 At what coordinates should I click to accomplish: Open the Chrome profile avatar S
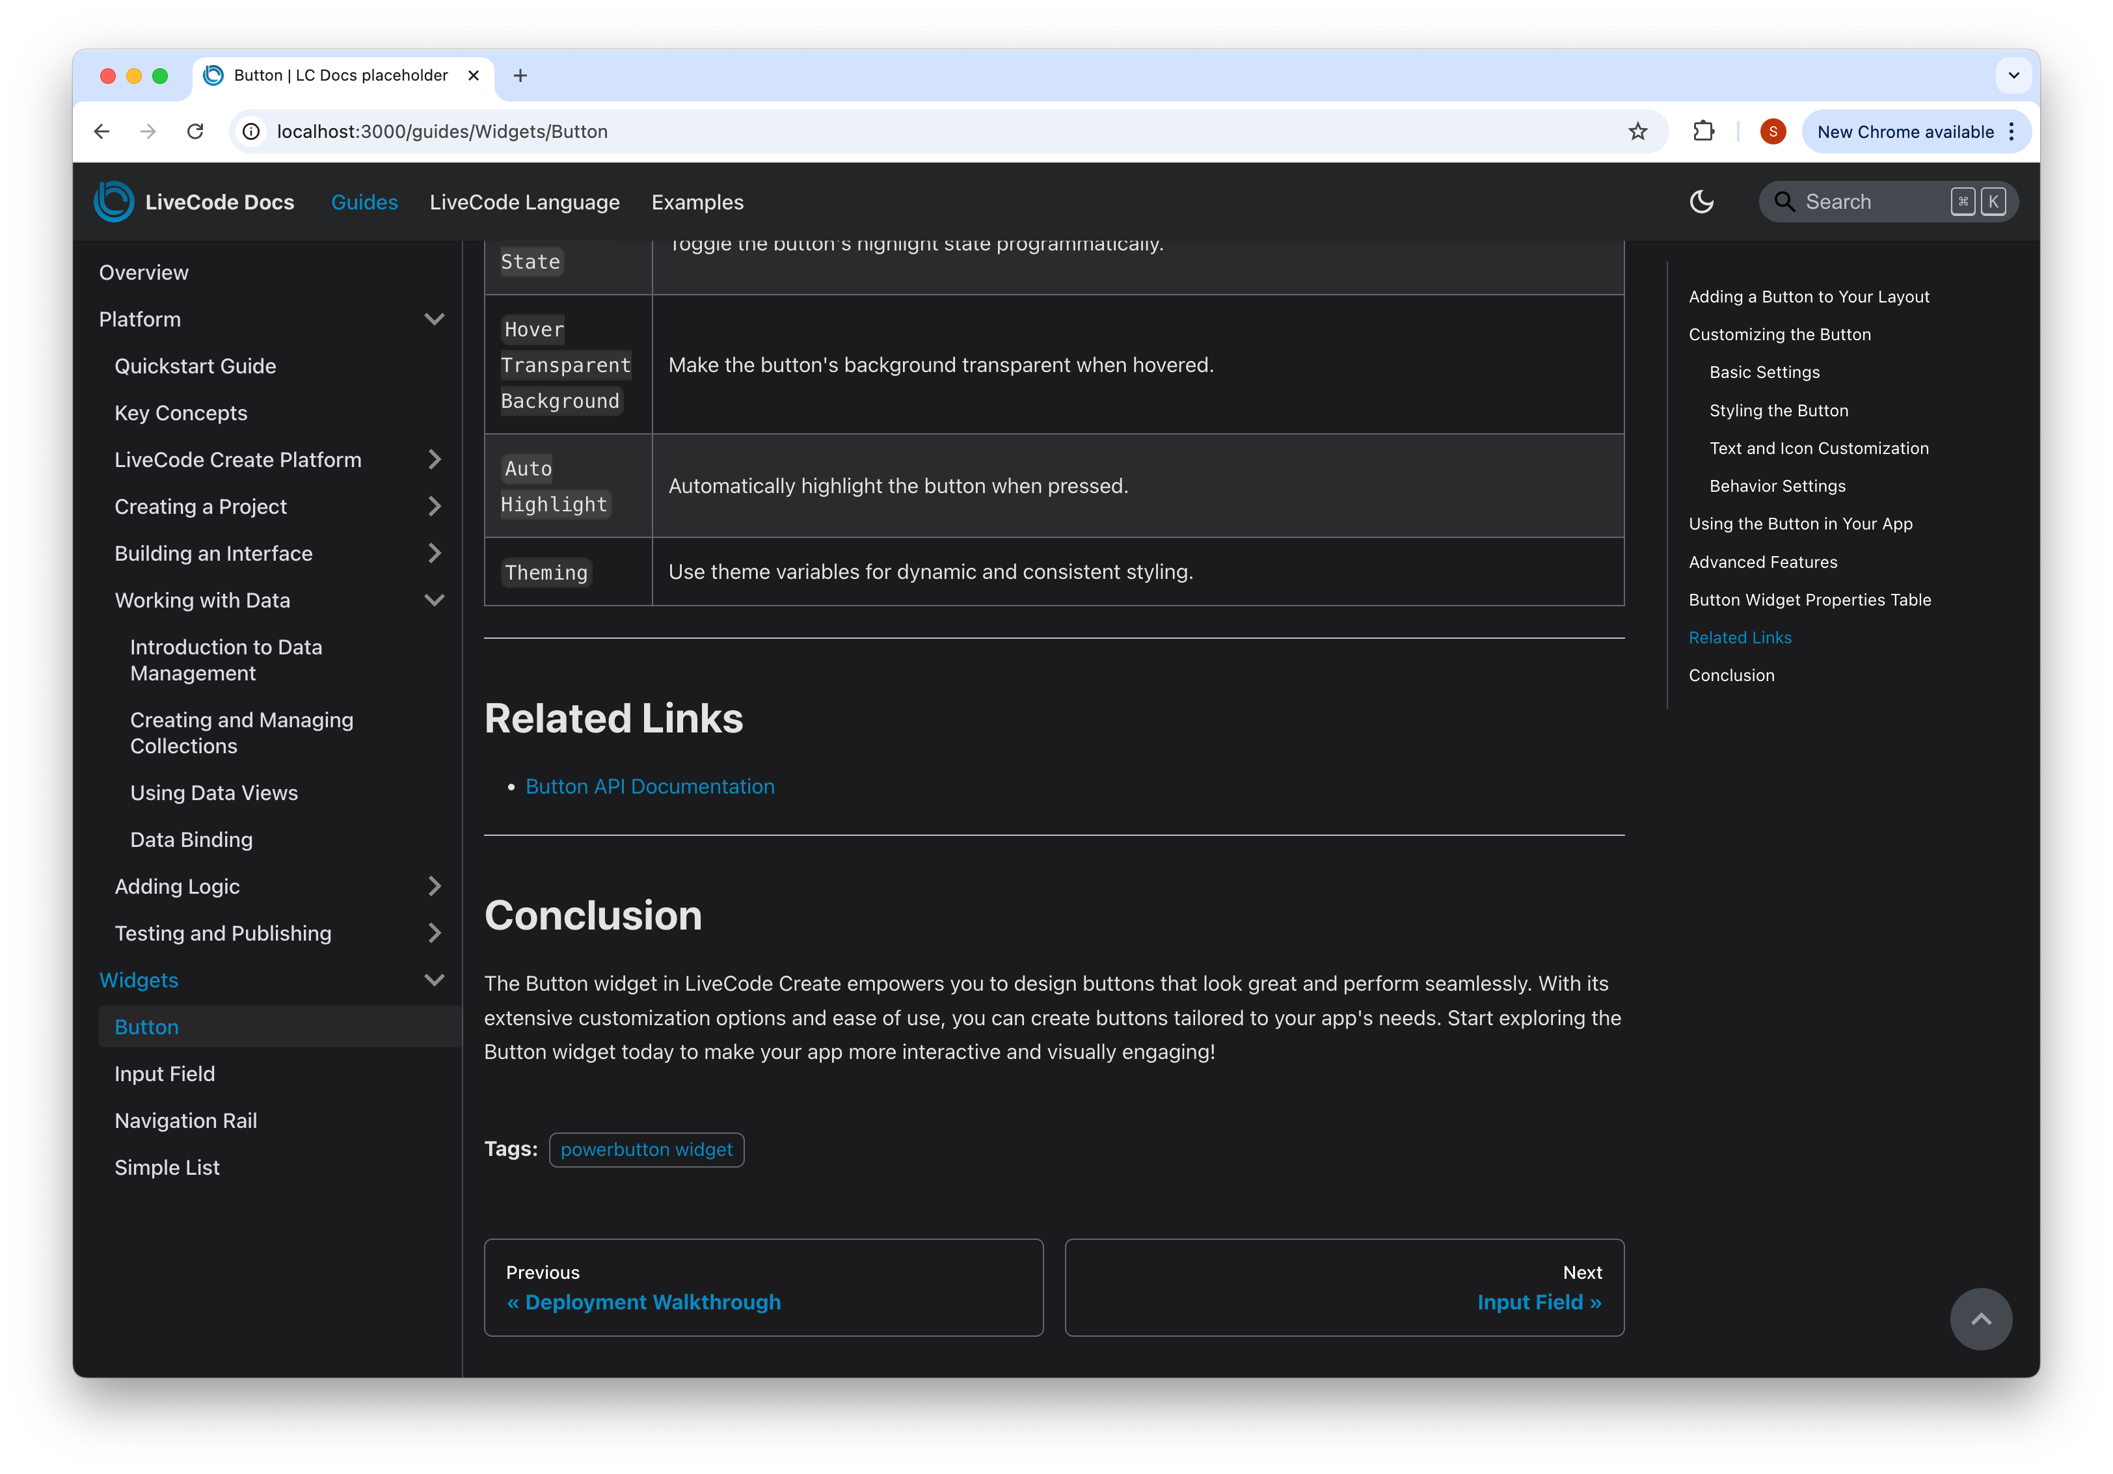1773,131
